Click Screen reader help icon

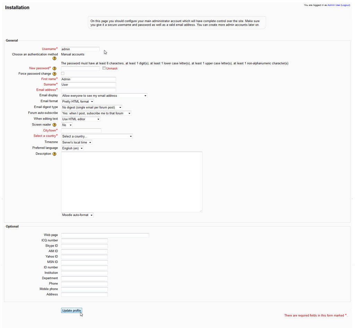pyautogui.click(x=54, y=125)
